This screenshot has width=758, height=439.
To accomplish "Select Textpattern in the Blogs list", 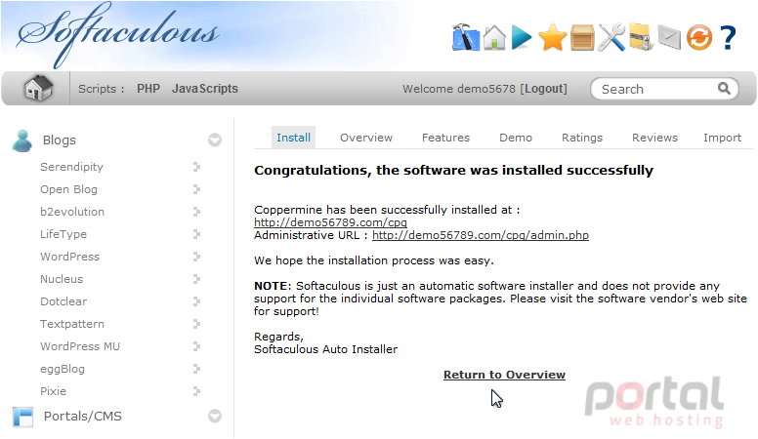I will [72, 324].
